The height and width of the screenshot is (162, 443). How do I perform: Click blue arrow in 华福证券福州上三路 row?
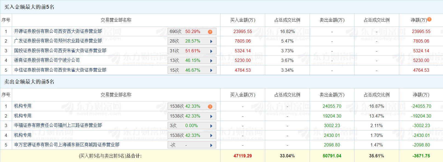211,126
